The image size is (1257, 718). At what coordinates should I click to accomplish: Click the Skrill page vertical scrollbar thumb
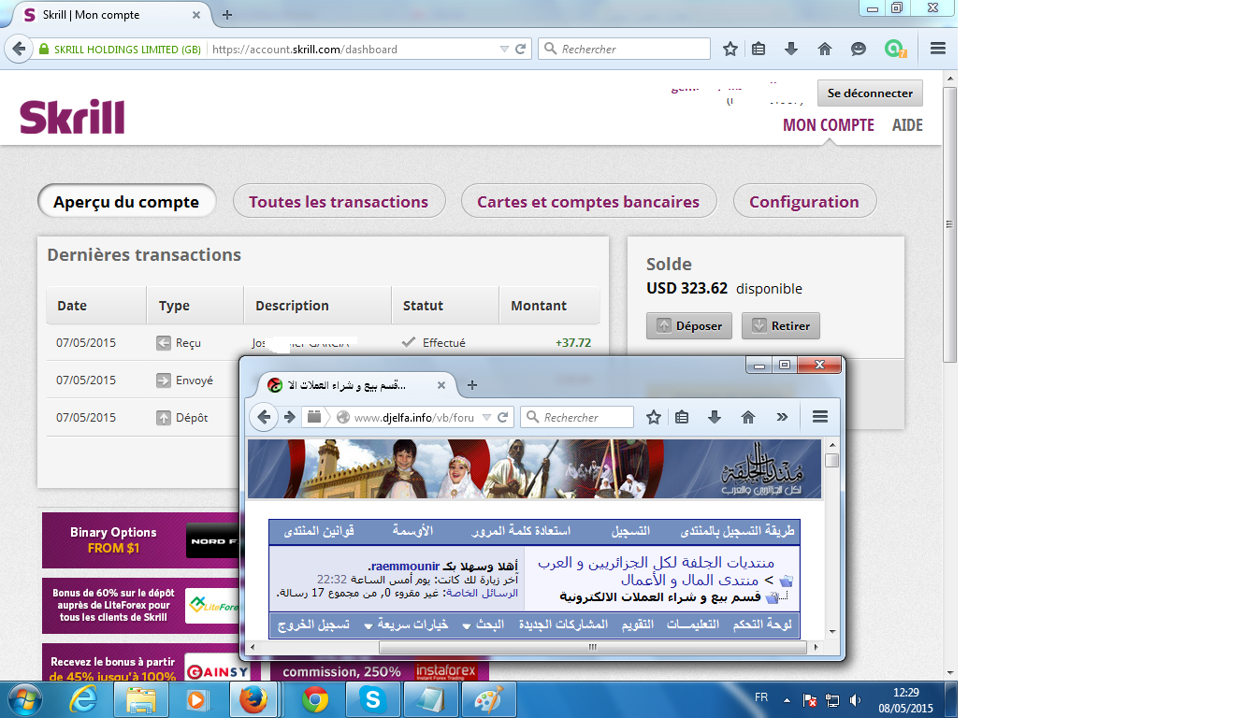[949, 224]
